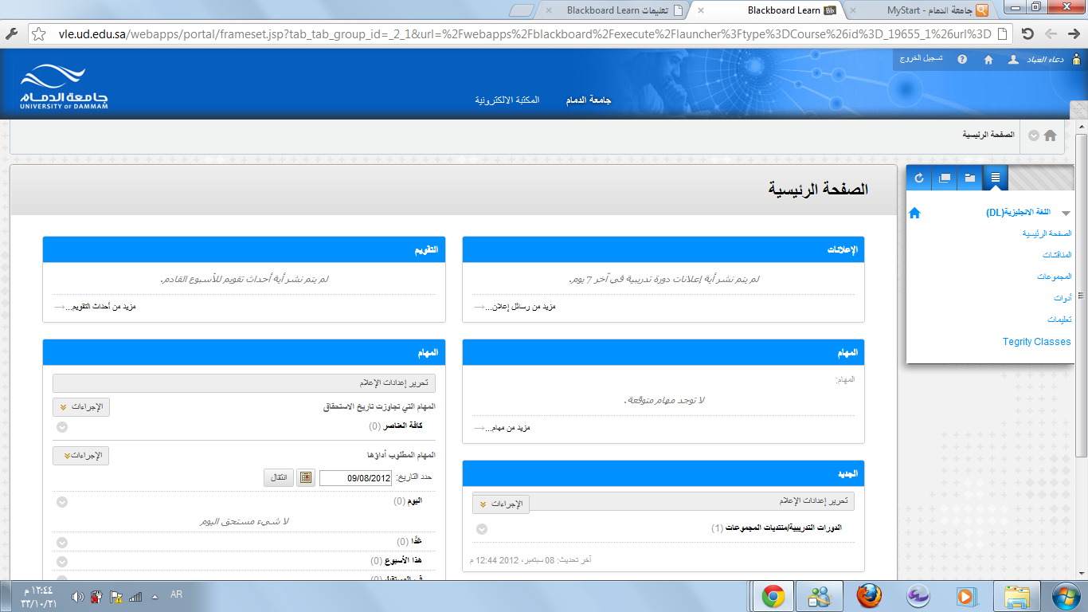Collapse the اللغة الانجليزية(DL) course menu triangle
The height and width of the screenshot is (612, 1088).
[1066, 213]
